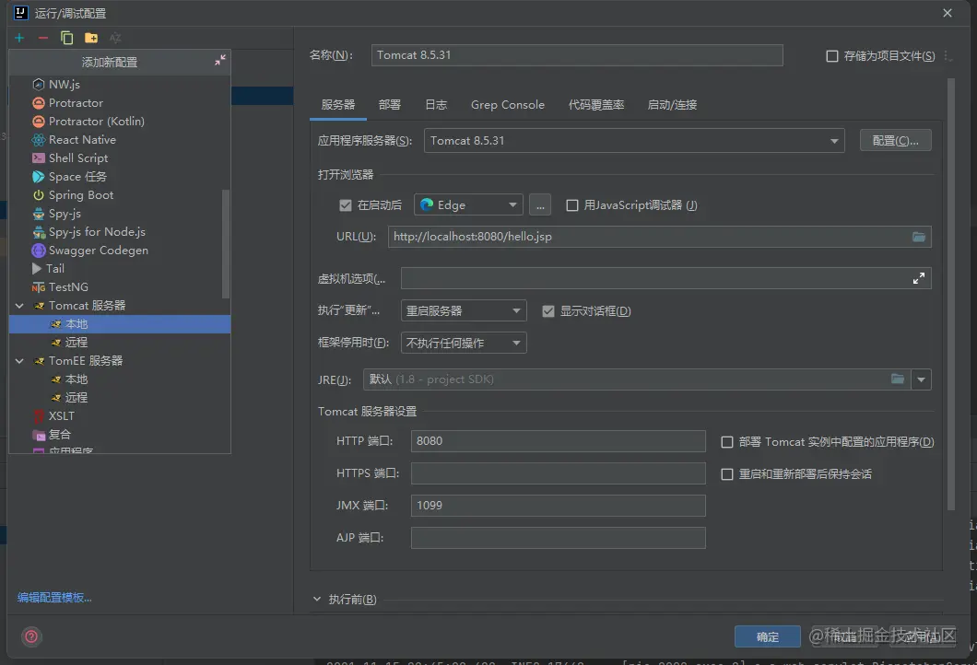Switch to the 日志 tab
Viewport: 977px width, 665px height.
tap(436, 105)
